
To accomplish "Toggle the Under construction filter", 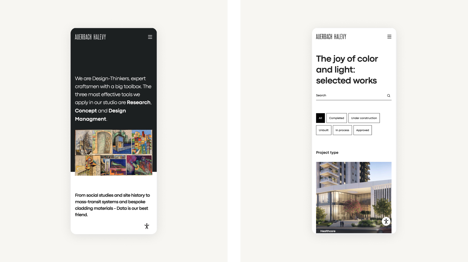I will pos(364,118).
